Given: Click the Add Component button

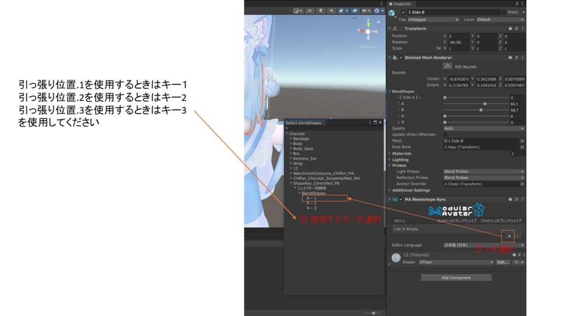Looking at the screenshot, I should pyautogui.click(x=456, y=278).
